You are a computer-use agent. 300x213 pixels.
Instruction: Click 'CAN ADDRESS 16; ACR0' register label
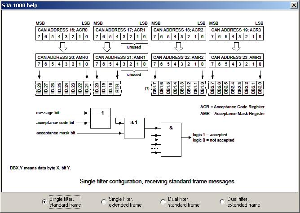pos(63,30)
